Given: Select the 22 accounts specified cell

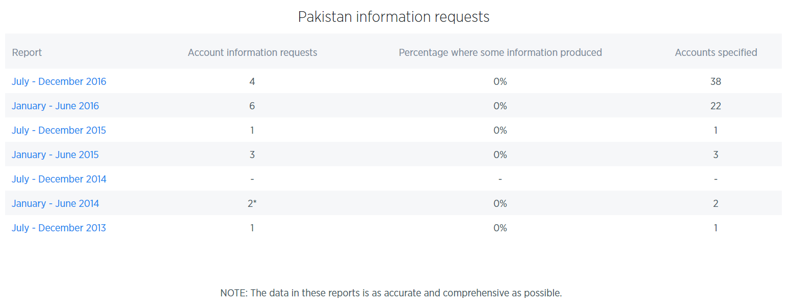Looking at the screenshot, I should (x=716, y=106).
